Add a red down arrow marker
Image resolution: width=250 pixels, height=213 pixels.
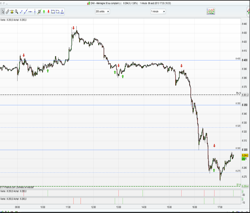pyautogui.click(x=48, y=12)
